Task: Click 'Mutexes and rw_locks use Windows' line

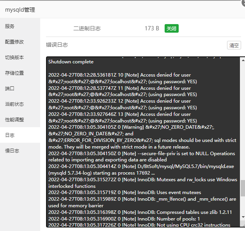Action: [143, 180]
